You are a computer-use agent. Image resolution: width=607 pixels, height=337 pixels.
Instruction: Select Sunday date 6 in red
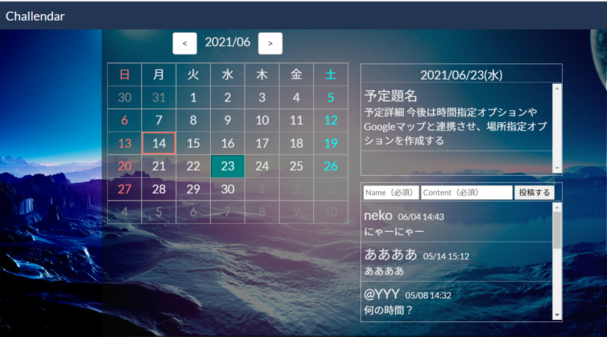(x=124, y=121)
